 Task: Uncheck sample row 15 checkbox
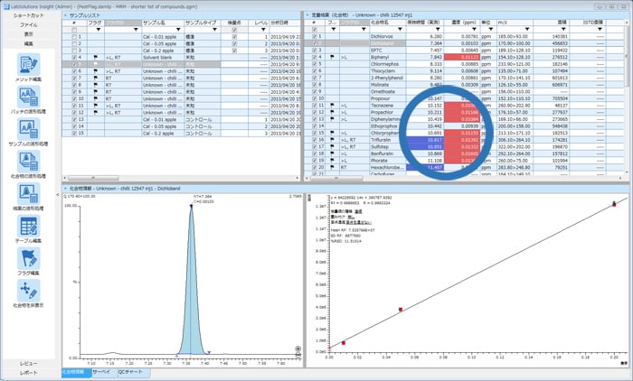[74, 133]
